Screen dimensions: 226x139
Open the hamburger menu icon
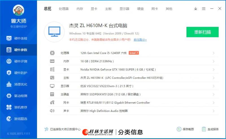coord(204,9)
